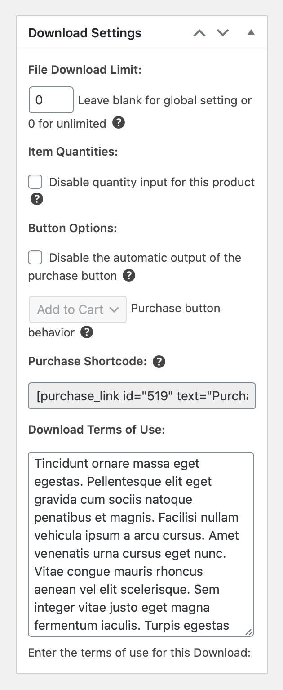Select the purchase_link shortcode field
The width and height of the screenshot is (283, 690).
click(142, 396)
